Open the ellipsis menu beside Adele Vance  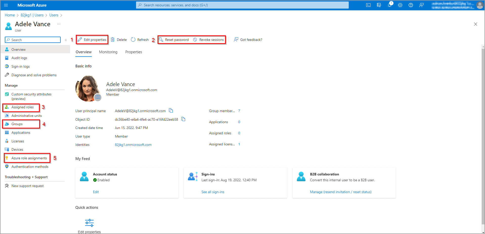click(59, 24)
